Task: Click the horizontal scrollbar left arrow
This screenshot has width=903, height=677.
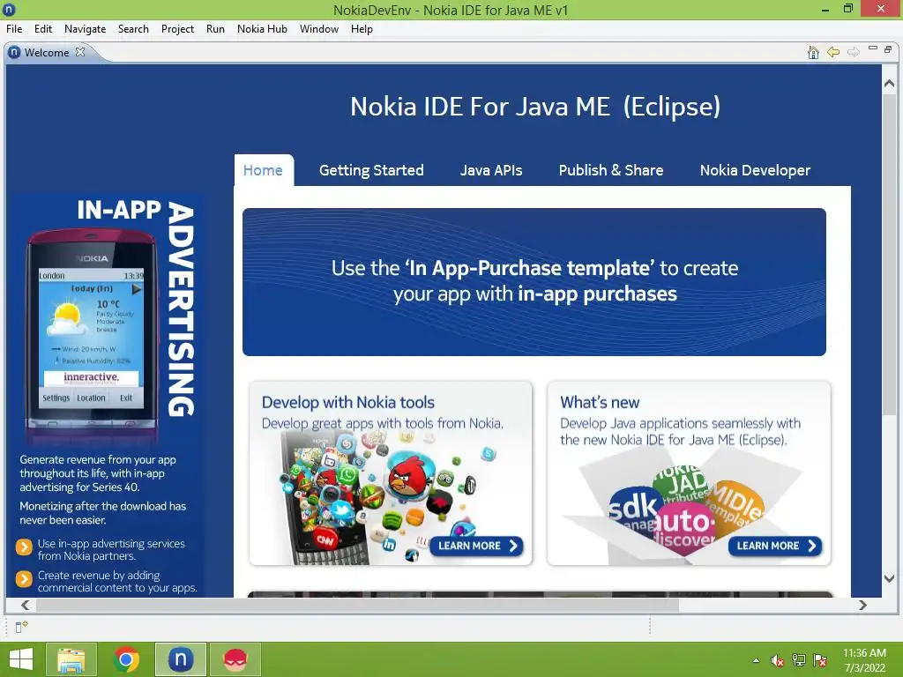Action: (25, 605)
